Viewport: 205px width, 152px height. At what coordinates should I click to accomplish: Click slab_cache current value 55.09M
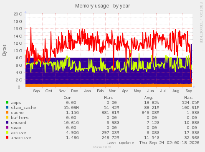tap(71, 108)
